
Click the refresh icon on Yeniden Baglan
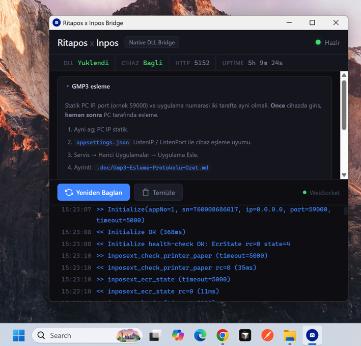(69, 193)
